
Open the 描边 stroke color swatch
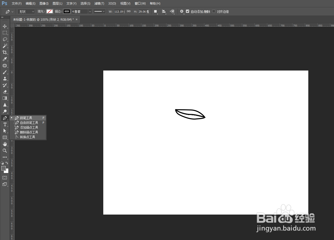[x=67, y=11]
